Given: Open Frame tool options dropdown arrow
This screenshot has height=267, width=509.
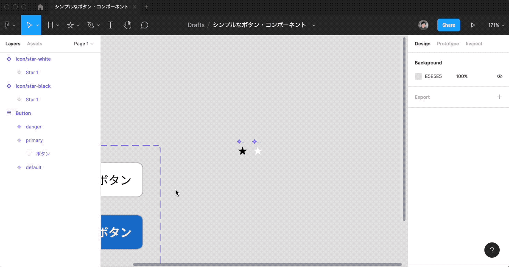Looking at the screenshot, I should (x=58, y=25).
